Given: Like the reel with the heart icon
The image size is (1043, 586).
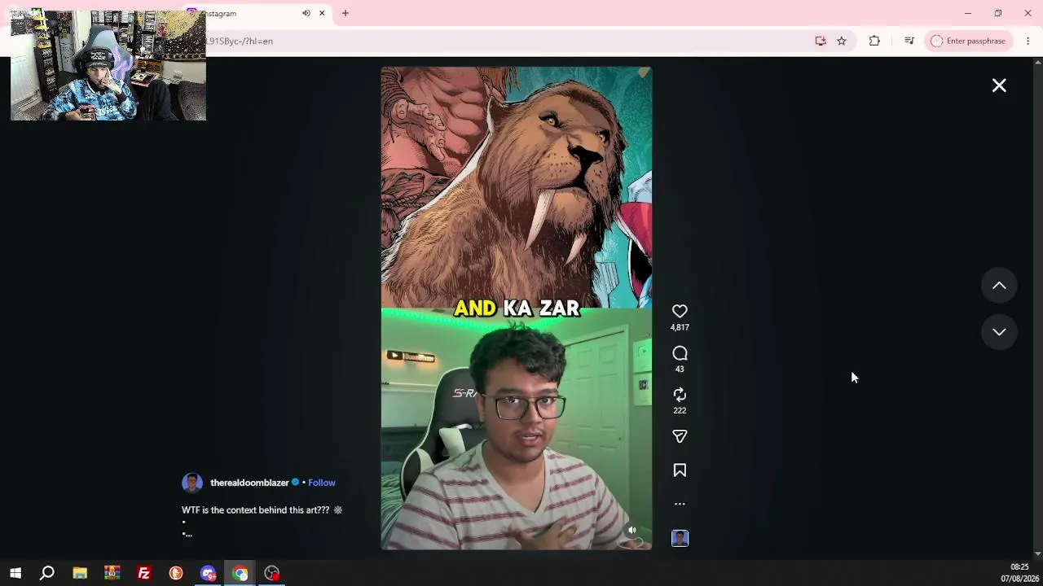Looking at the screenshot, I should [x=680, y=311].
